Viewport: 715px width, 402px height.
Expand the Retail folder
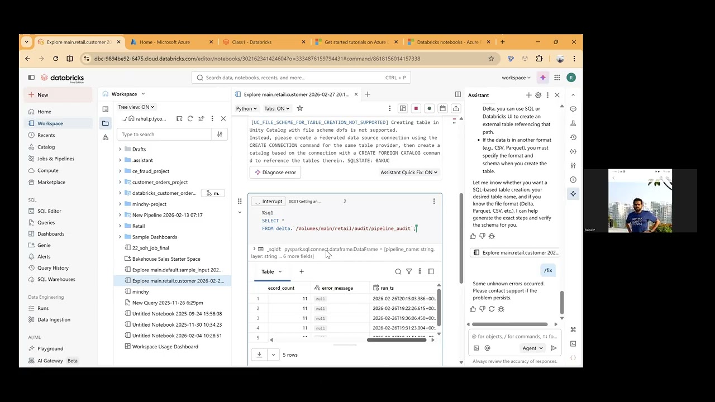[120, 226]
